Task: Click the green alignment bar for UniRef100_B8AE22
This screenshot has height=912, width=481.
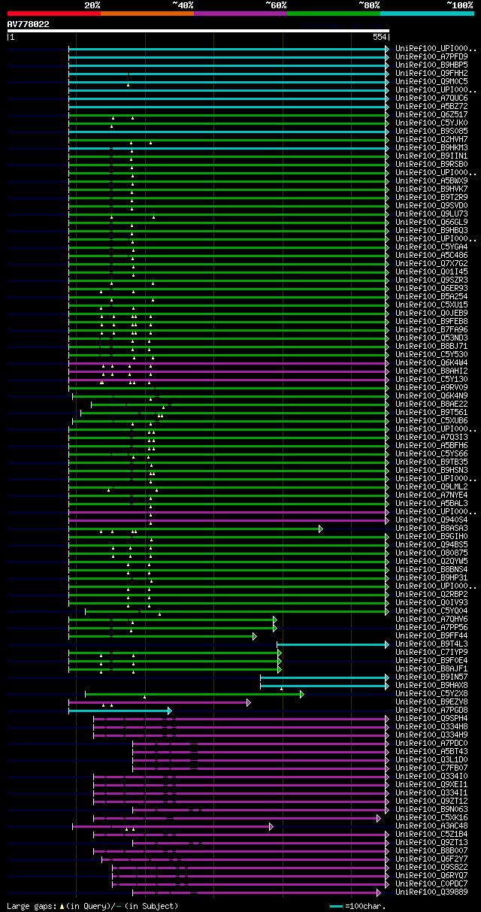Action: pos(240,404)
